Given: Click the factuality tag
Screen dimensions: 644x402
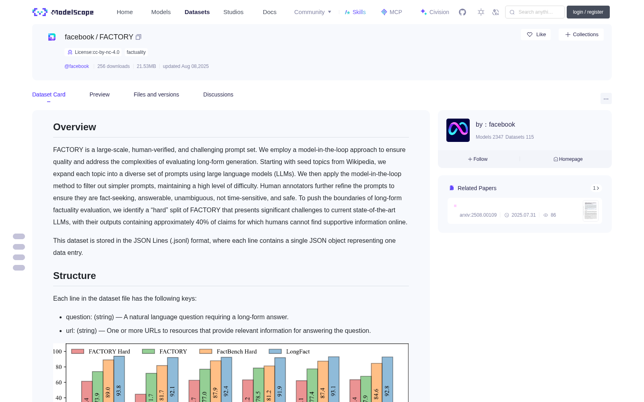Looking at the screenshot, I should click(136, 52).
